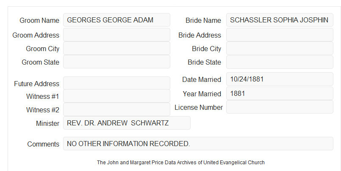341x171 pixels.
Task: Click the Witness #1 input field
Action: [116, 96]
